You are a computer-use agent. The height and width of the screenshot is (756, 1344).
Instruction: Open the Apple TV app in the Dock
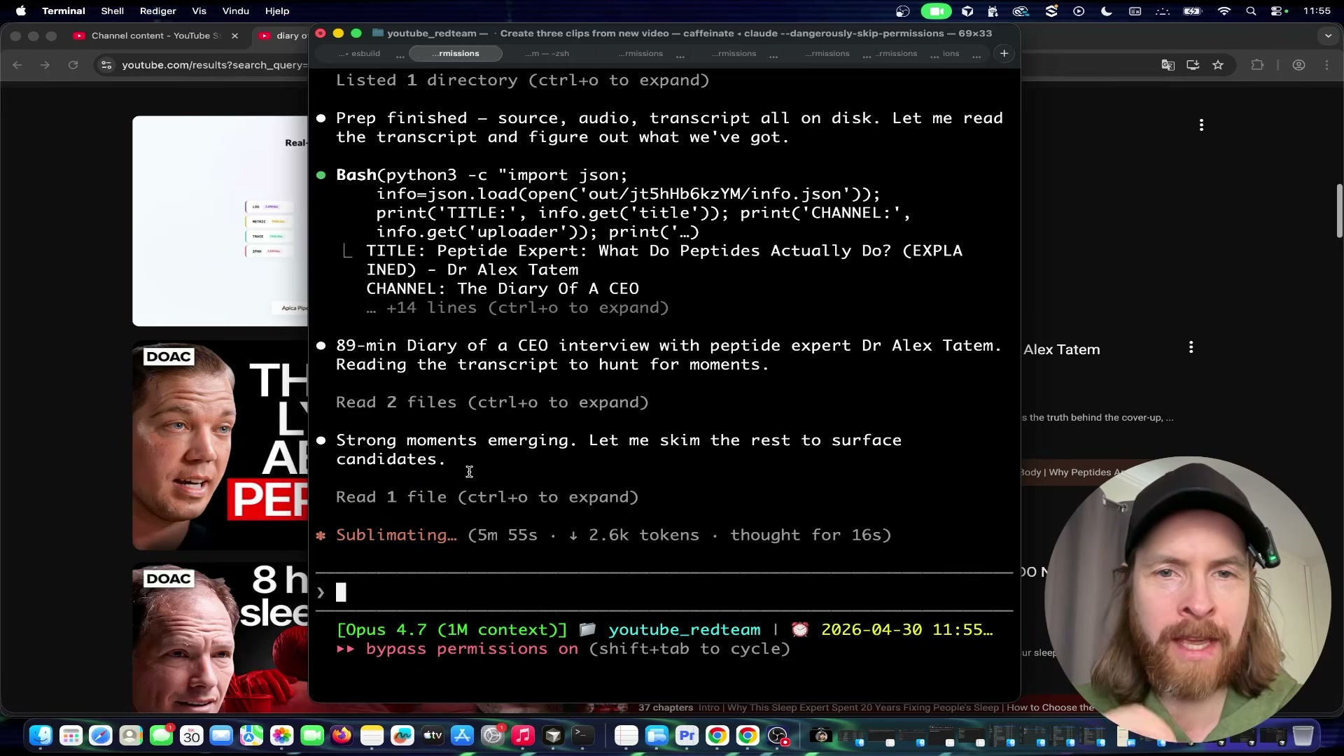(x=433, y=736)
